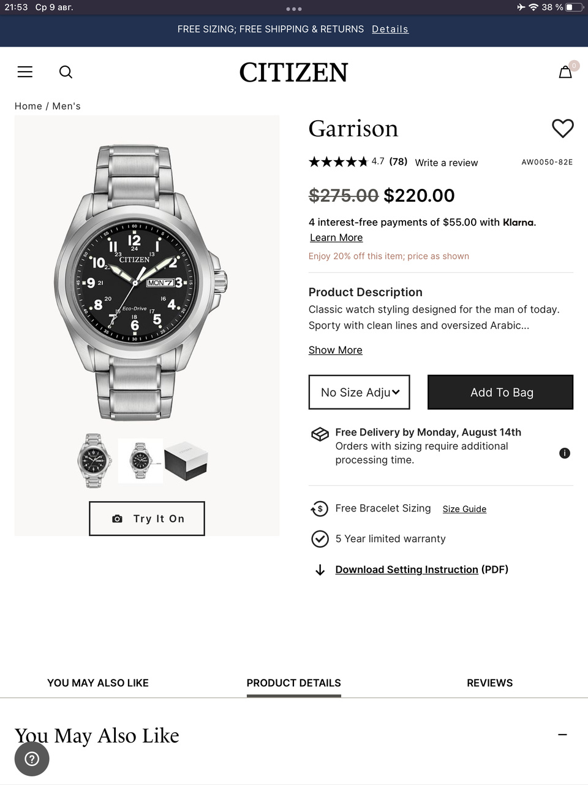588x785 pixels.
Task: Click the search magnifier icon
Action: pyautogui.click(x=66, y=72)
